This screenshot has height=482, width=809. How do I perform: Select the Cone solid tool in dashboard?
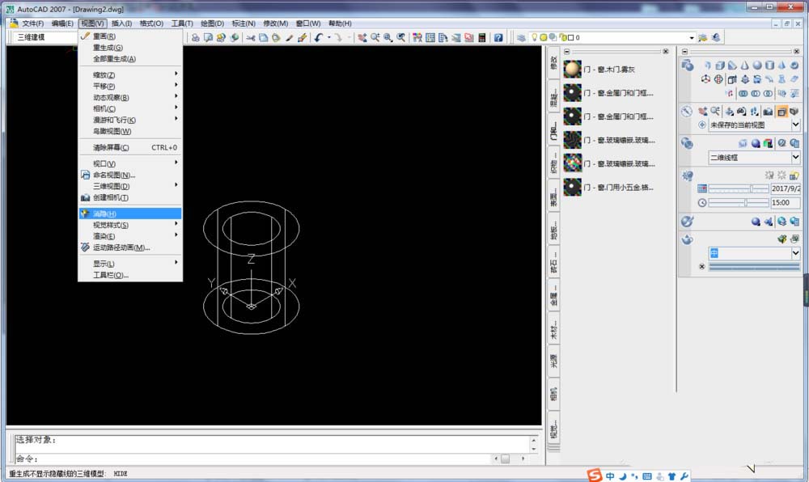point(744,65)
